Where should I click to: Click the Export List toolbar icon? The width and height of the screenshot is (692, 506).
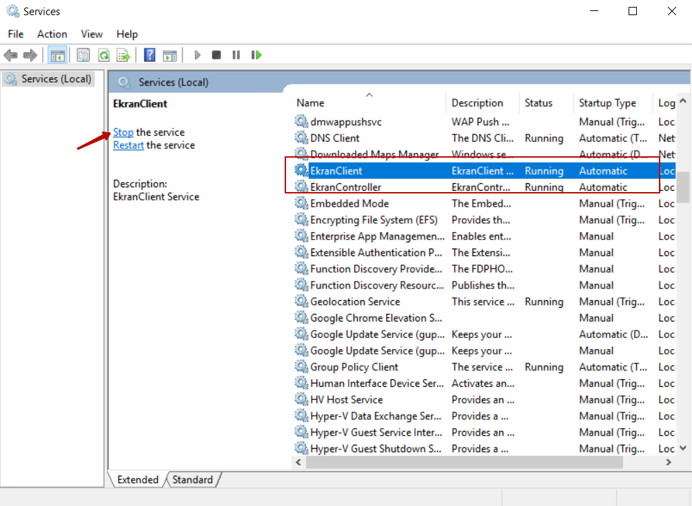123,55
